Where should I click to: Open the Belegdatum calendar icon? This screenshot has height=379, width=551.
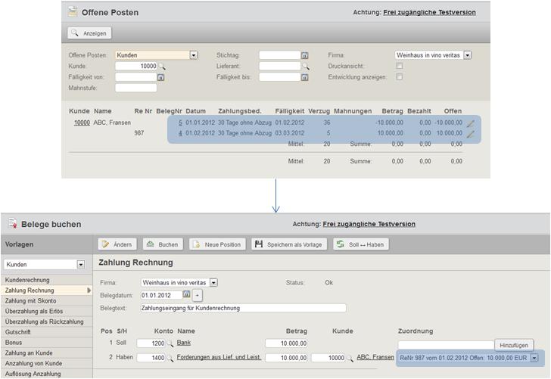(x=186, y=295)
